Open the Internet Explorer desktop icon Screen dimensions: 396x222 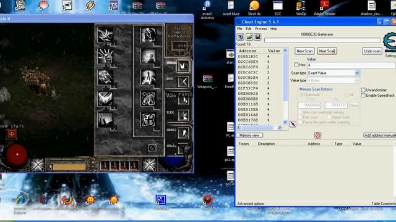[20, 204]
